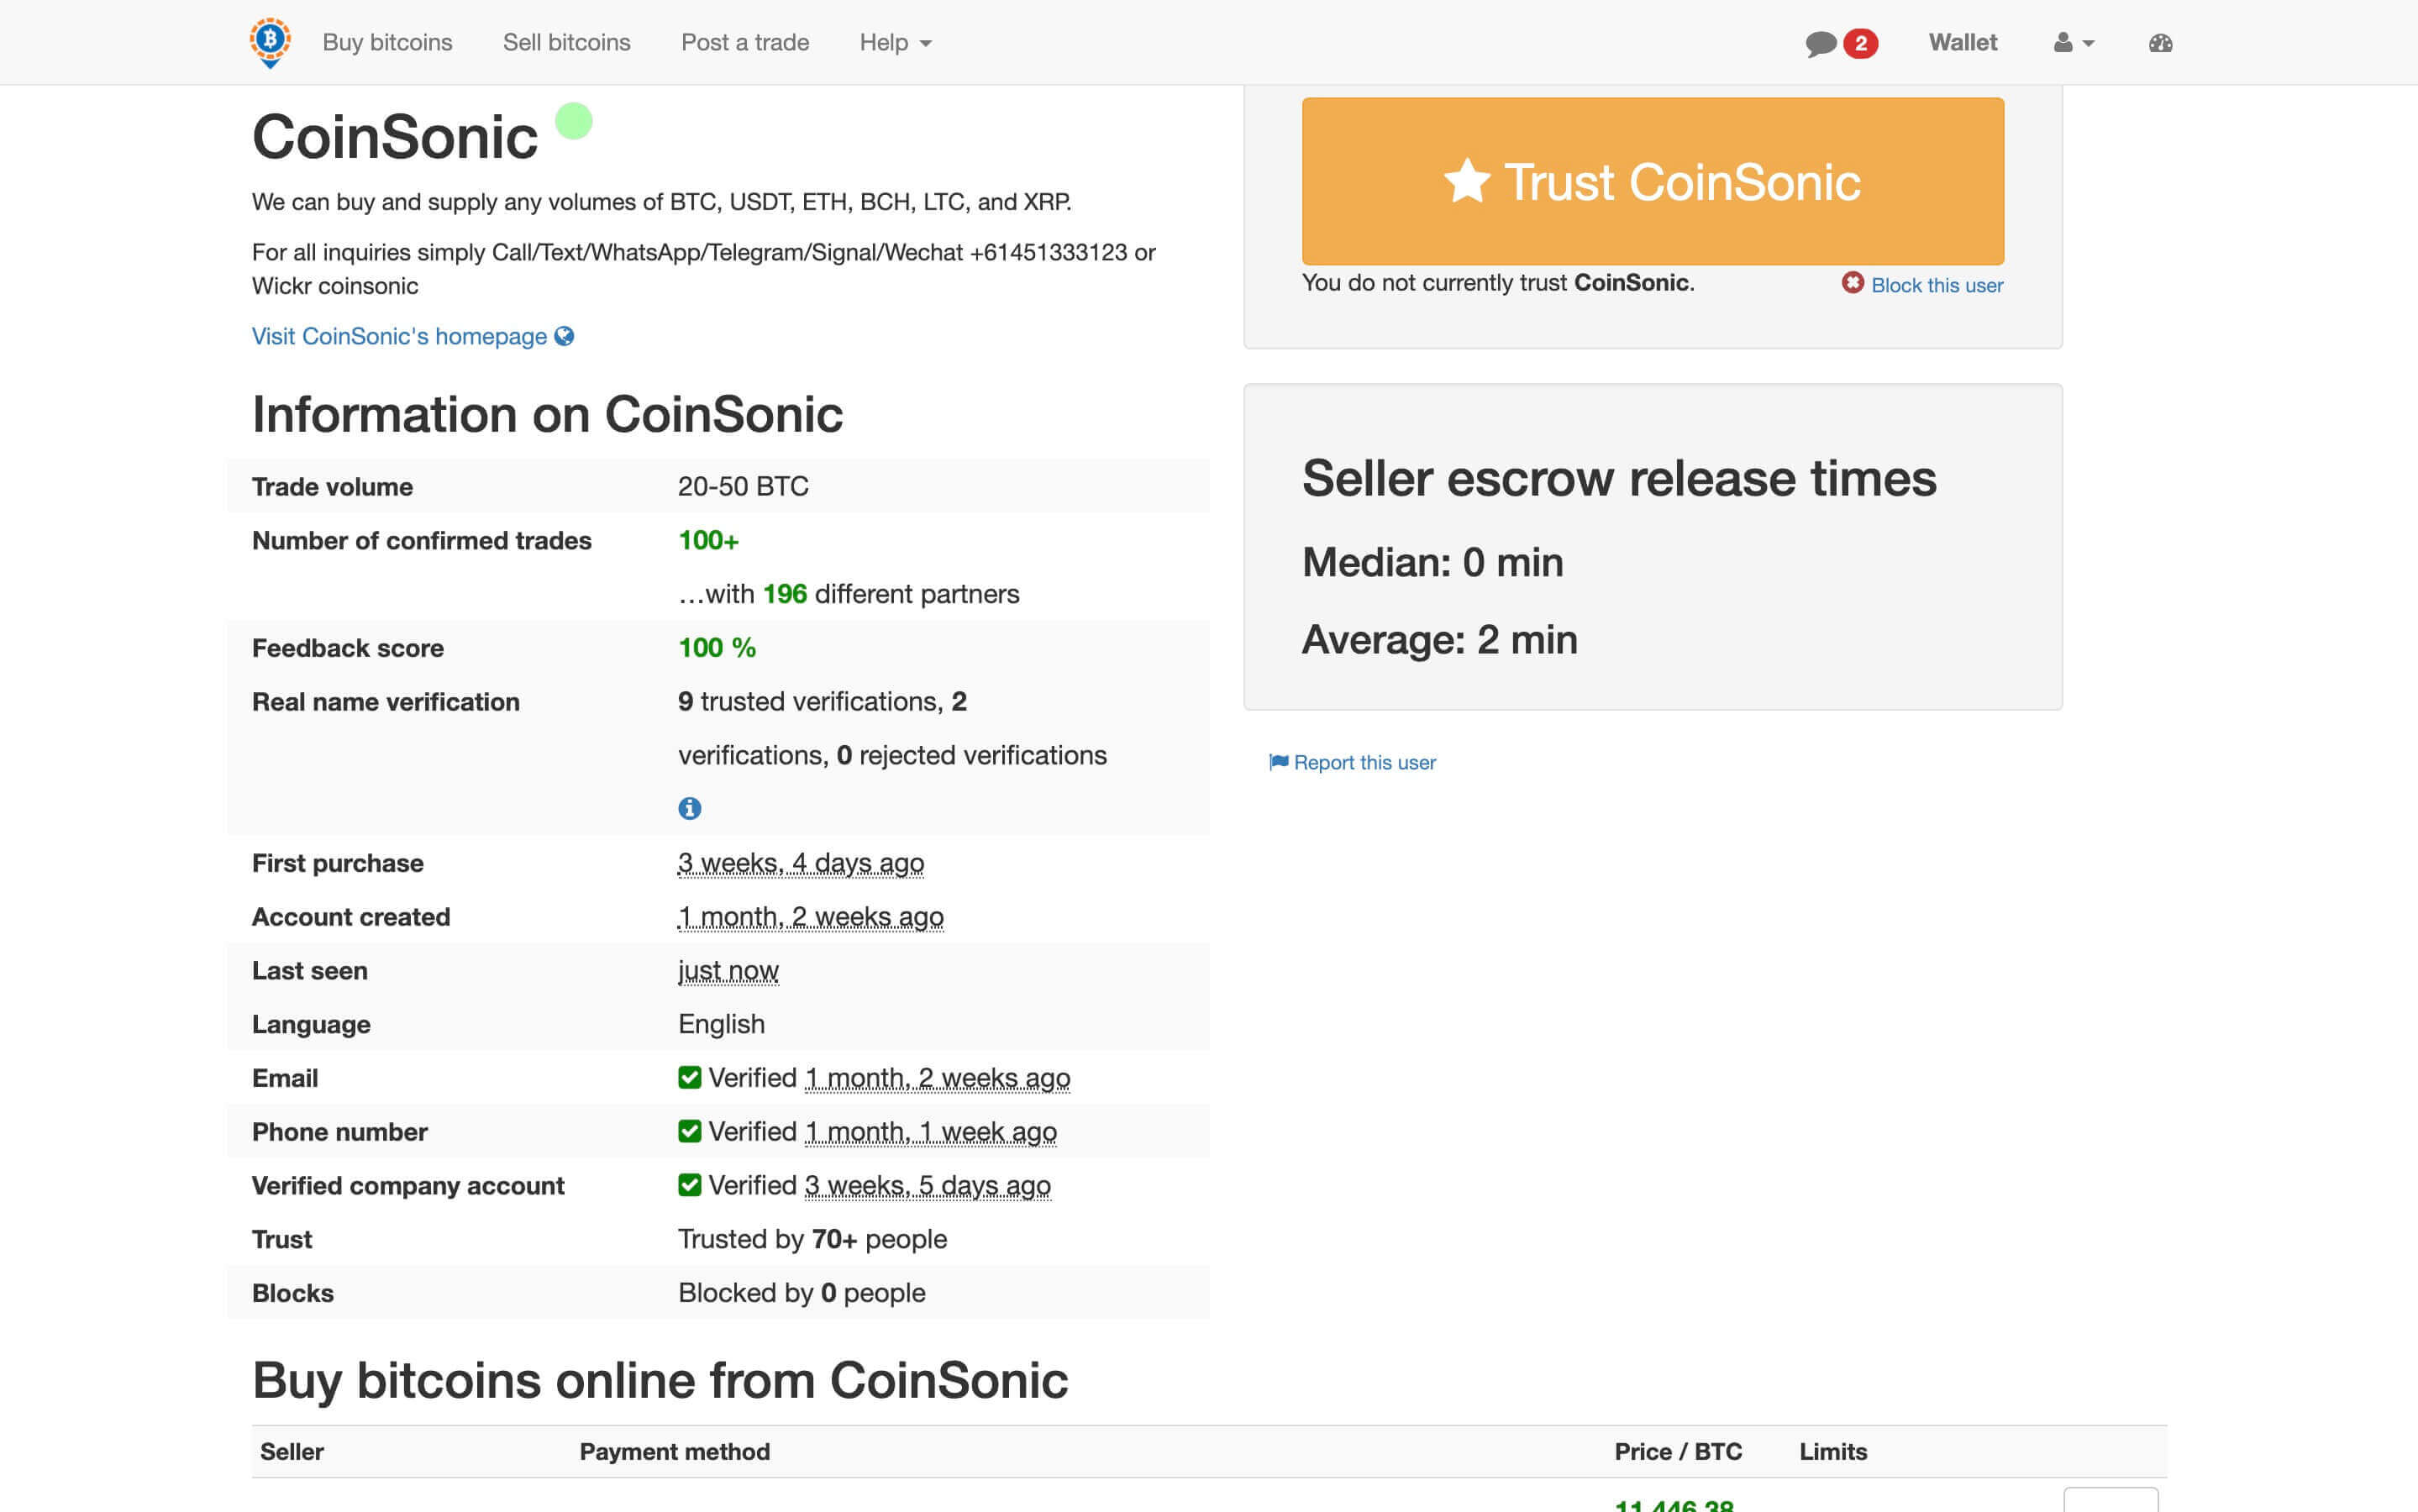This screenshot has height=1512, width=2418.
Task: Click the Verified company account checkmark
Action: 690,1185
